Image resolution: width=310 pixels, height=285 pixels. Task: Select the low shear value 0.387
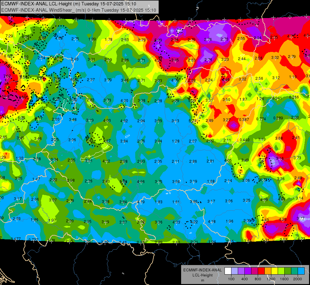coord(244,120)
